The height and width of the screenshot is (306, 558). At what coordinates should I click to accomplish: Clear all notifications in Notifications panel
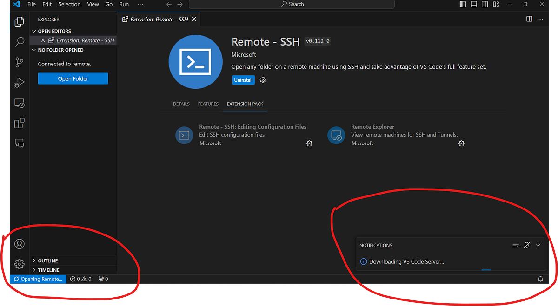(x=515, y=245)
